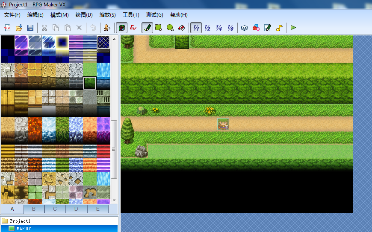The image size is (372, 232).
Task: Open the Sound Test icon
Action: click(279, 28)
